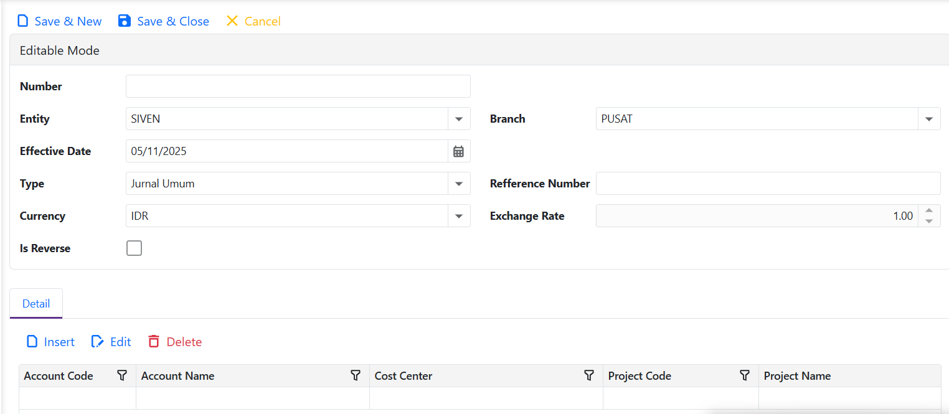
Task: Filter the Account Code column
Action: (x=122, y=375)
